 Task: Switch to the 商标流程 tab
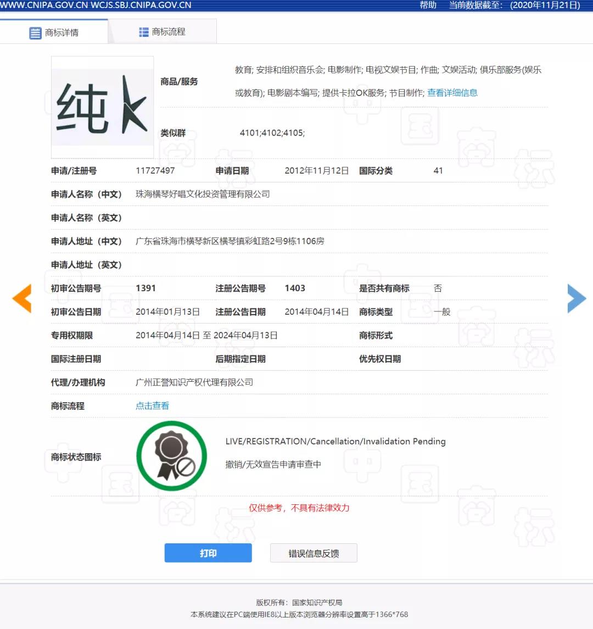(x=162, y=32)
